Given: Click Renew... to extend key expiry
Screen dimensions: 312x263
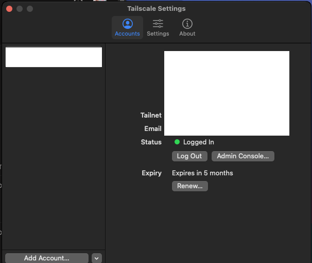Looking at the screenshot, I should pos(190,186).
